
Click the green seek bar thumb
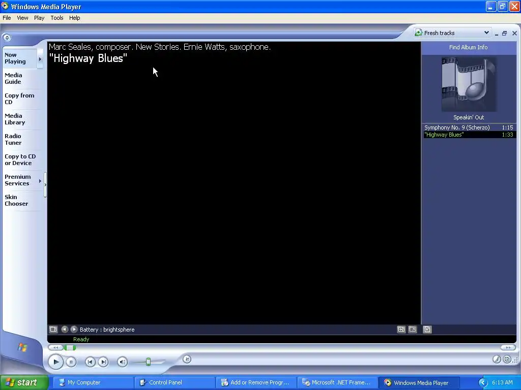[x=70, y=347]
